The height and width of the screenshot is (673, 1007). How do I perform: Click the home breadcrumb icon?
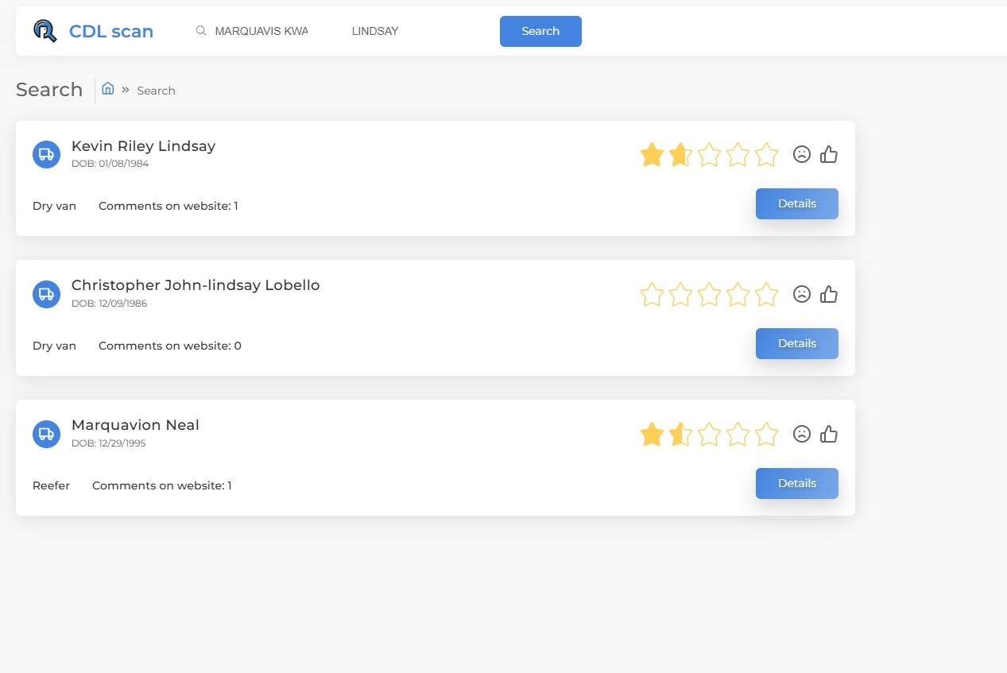pos(108,89)
